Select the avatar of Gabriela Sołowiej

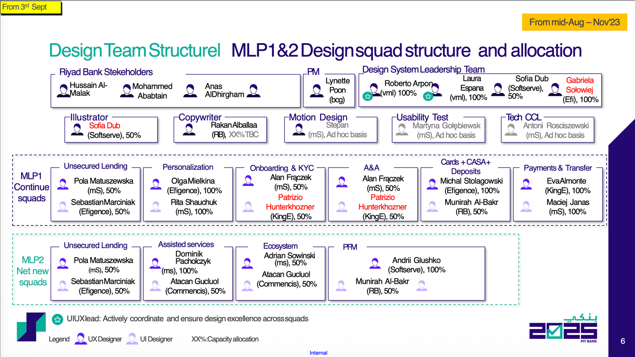pyautogui.click(x=555, y=90)
